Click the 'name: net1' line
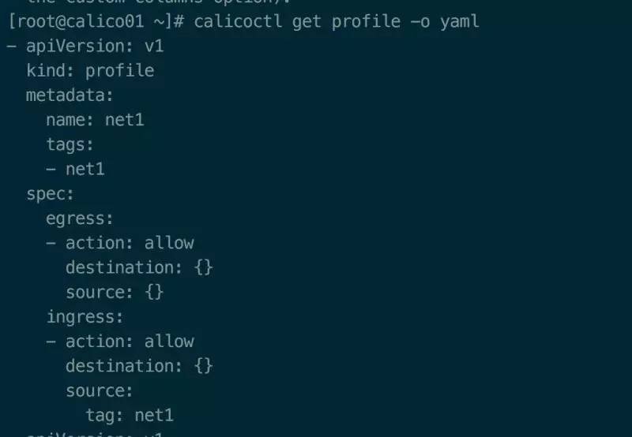 (x=95, y=120)
